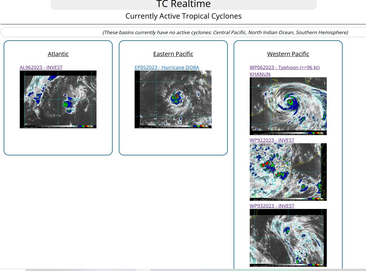Viewport: 366px width, 271px height.
Task: Click the AL962023 Atlantic satellite image
Action: (x=58, y=99)
